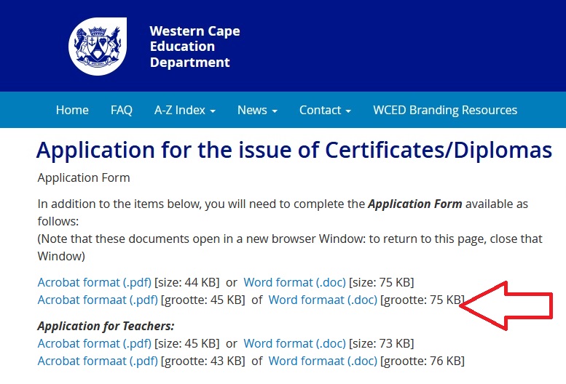Viewport: 566px width, 384px height.
Task: Open teachers' 43 KB Acrobat formaat (.pdf)
Action: tap(98, 361)
